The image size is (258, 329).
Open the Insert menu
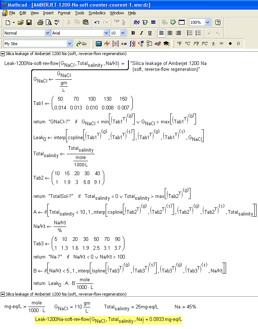pos(48,13)
